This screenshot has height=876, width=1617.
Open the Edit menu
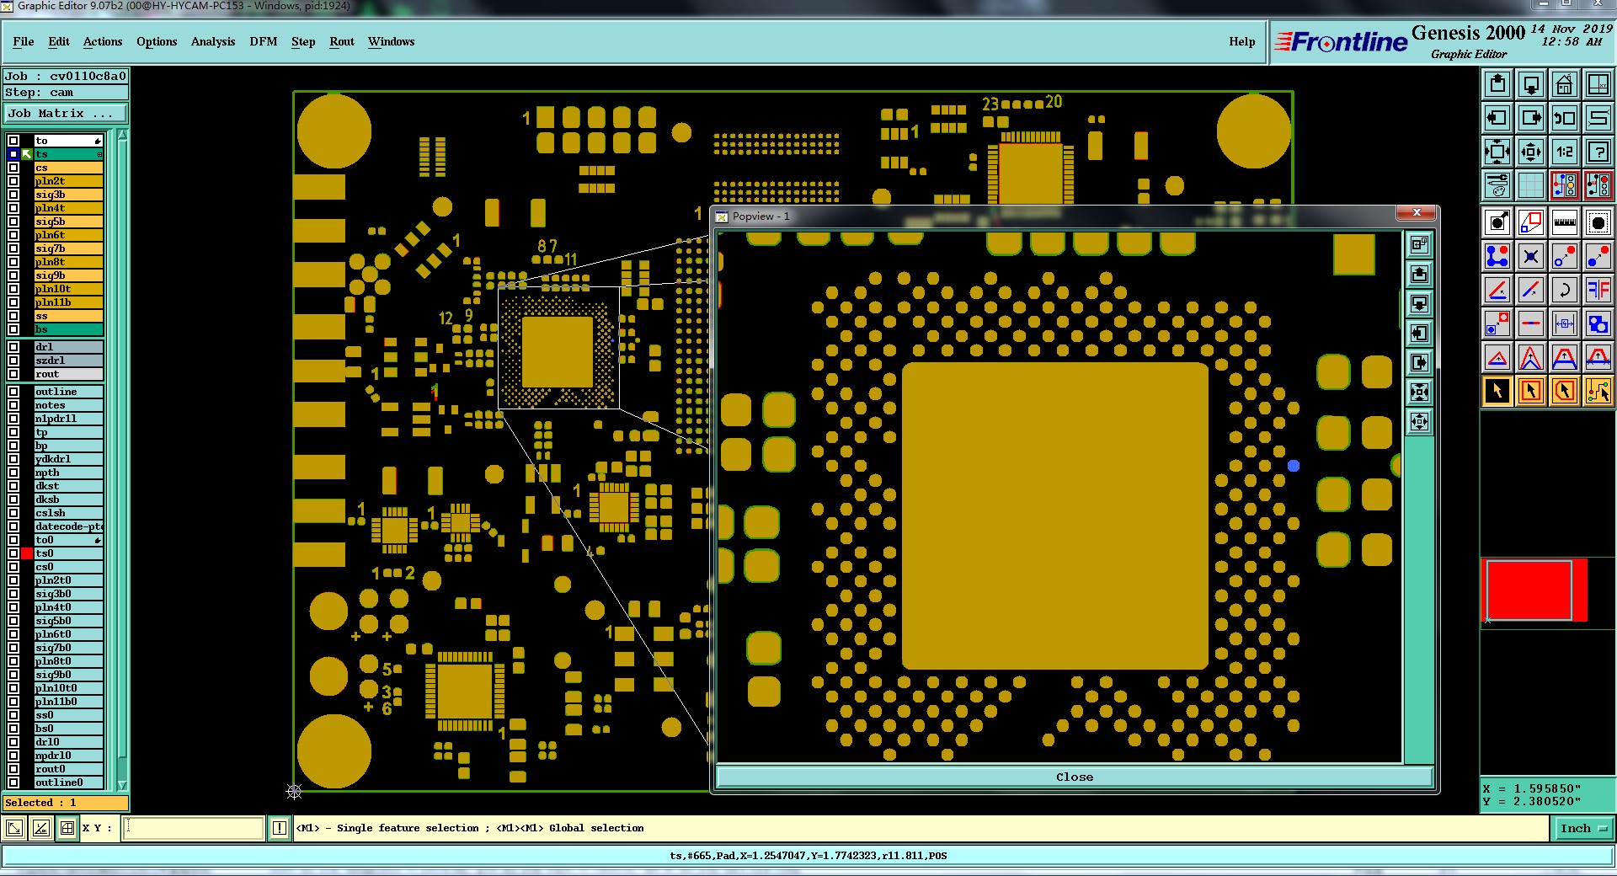point(59,41)
